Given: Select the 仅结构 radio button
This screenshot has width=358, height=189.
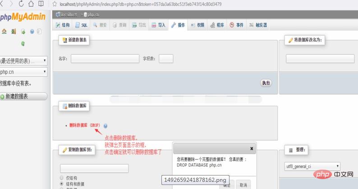Looking at the screenshot, I should [61, 178].
